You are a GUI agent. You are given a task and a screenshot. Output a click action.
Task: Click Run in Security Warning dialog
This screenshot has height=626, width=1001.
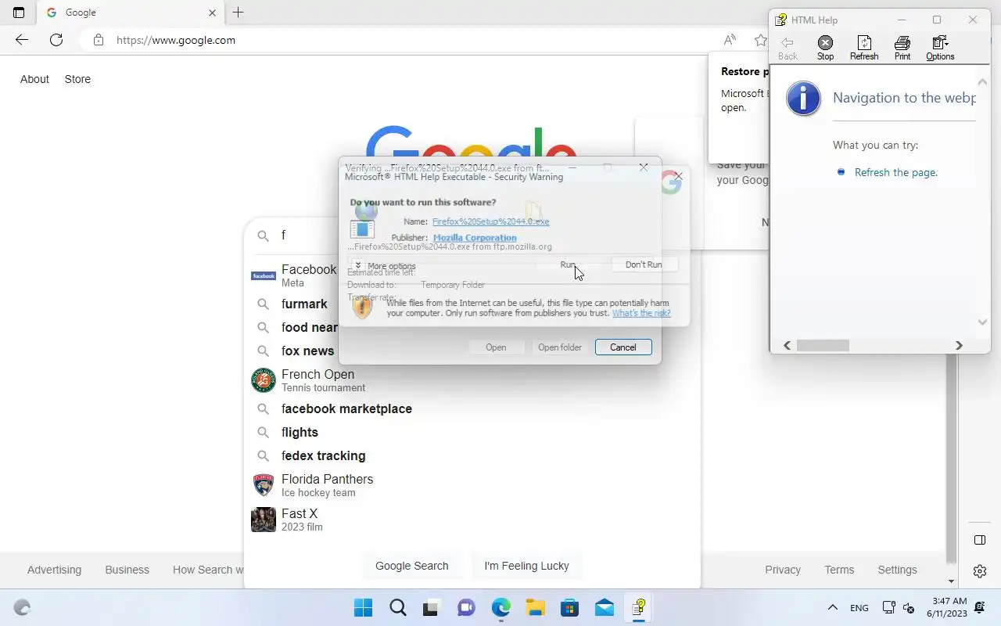(x=568, y=264)
